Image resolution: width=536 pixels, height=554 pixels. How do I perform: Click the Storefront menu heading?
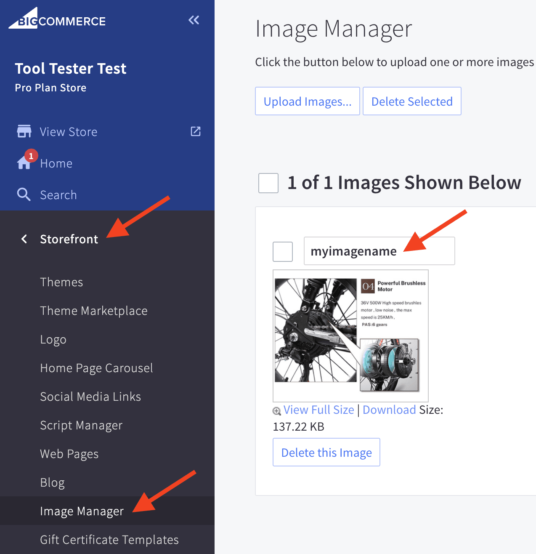coord(69,239)
